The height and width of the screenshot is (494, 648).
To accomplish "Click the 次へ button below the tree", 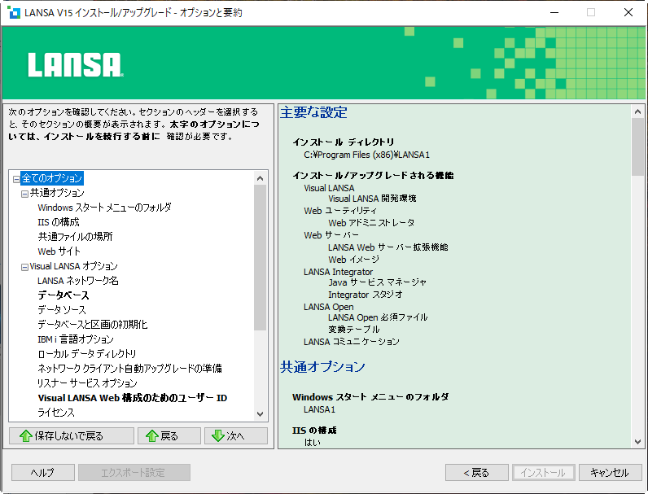I will click(x=236, y=435).
